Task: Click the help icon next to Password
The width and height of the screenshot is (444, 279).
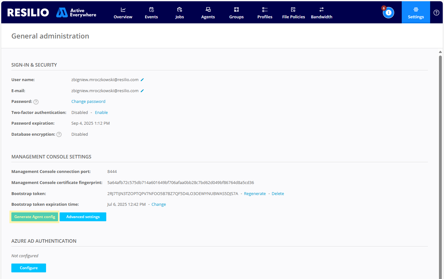Action: click(x=36, y=102)
